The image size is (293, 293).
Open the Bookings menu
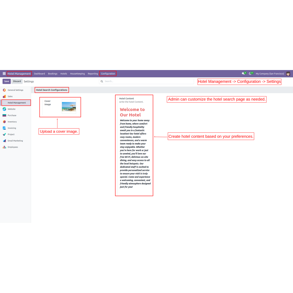pyautogui.click(x=53, y=74)
